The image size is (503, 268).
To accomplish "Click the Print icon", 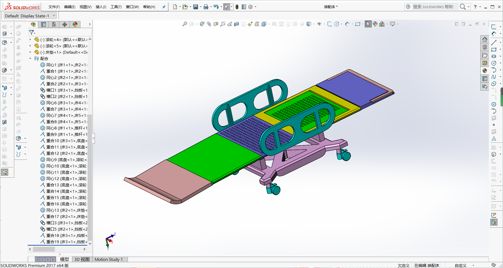I will [206, 7].
